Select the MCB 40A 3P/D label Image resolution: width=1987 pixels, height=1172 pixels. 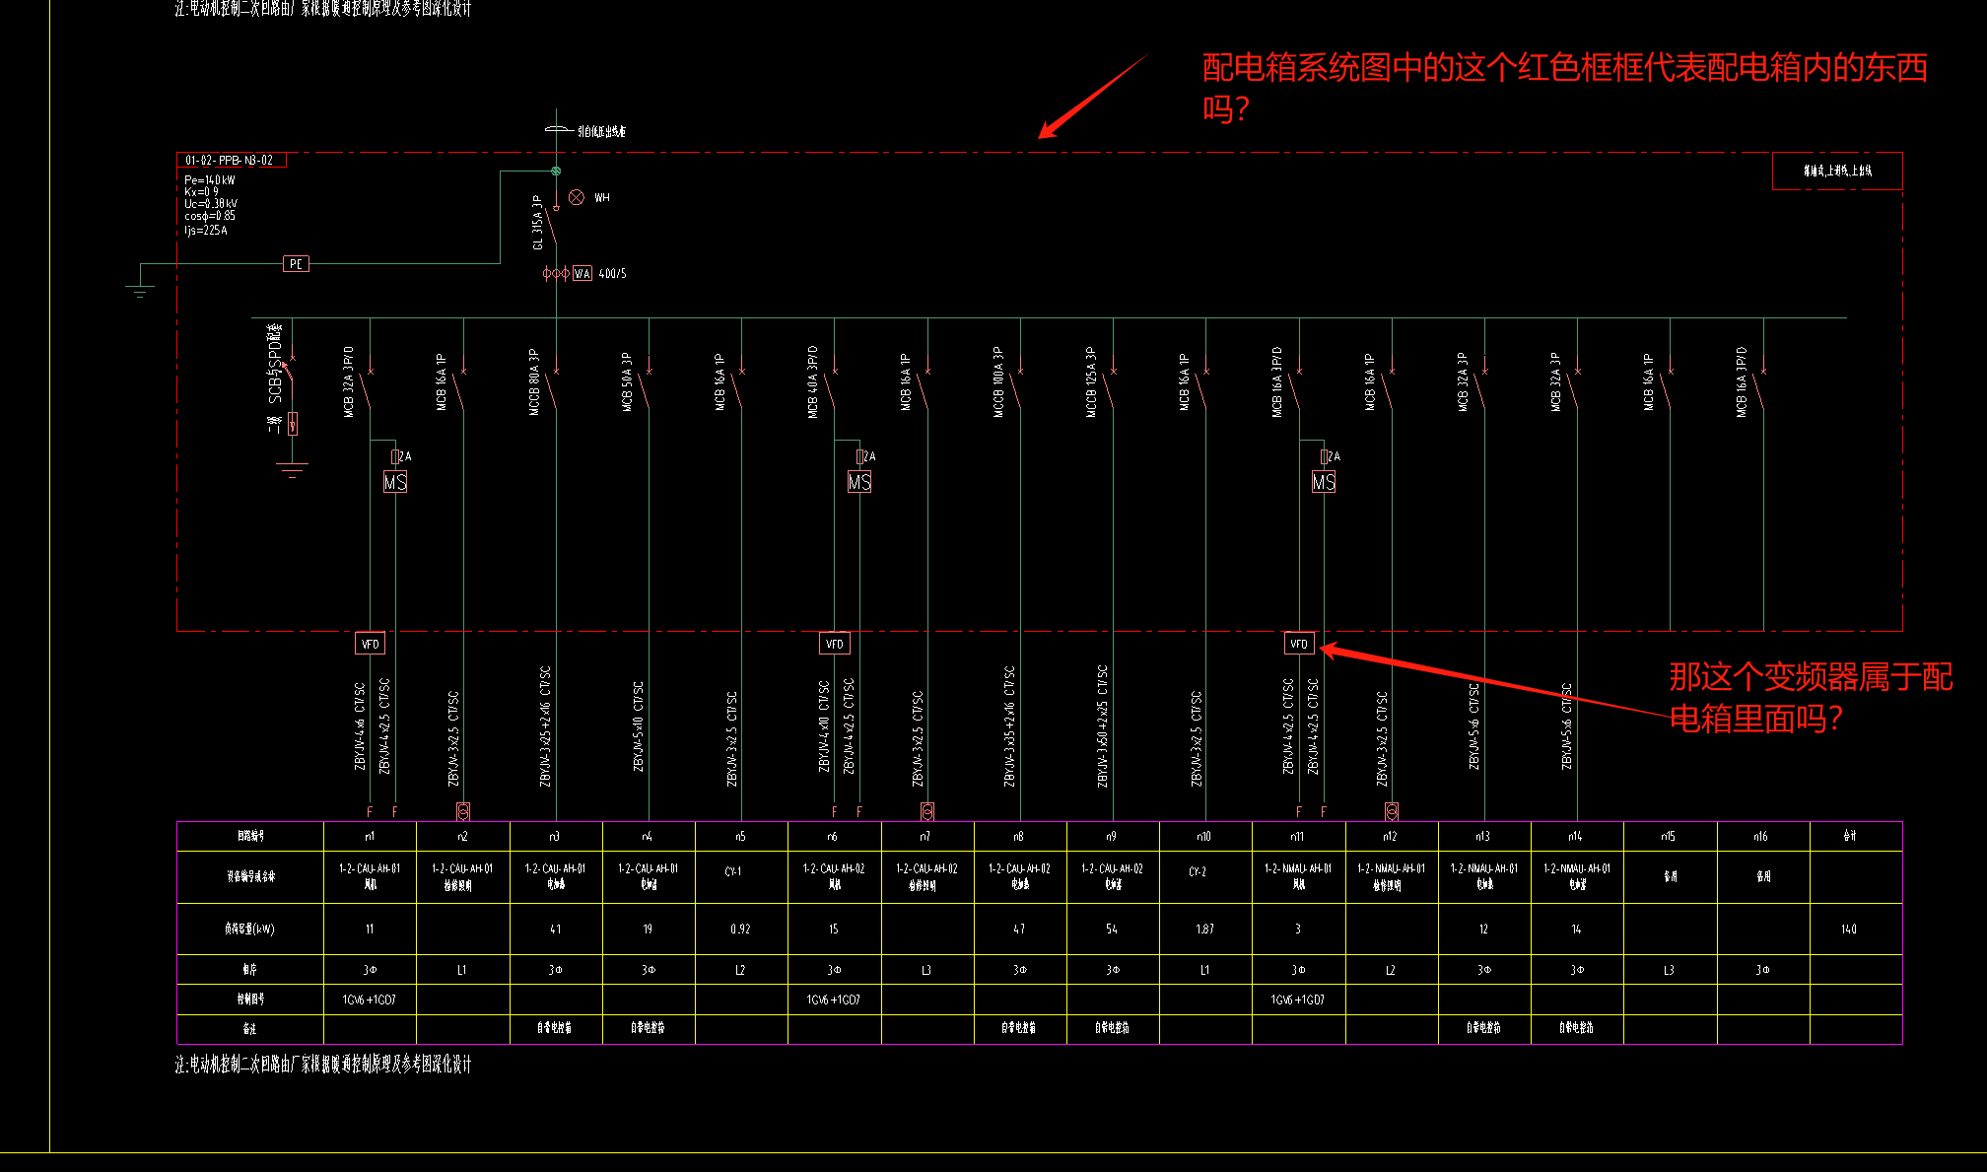(x=813, y=381)
